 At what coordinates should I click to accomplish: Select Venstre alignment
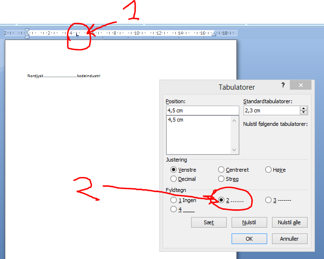[x=173, y=170]
